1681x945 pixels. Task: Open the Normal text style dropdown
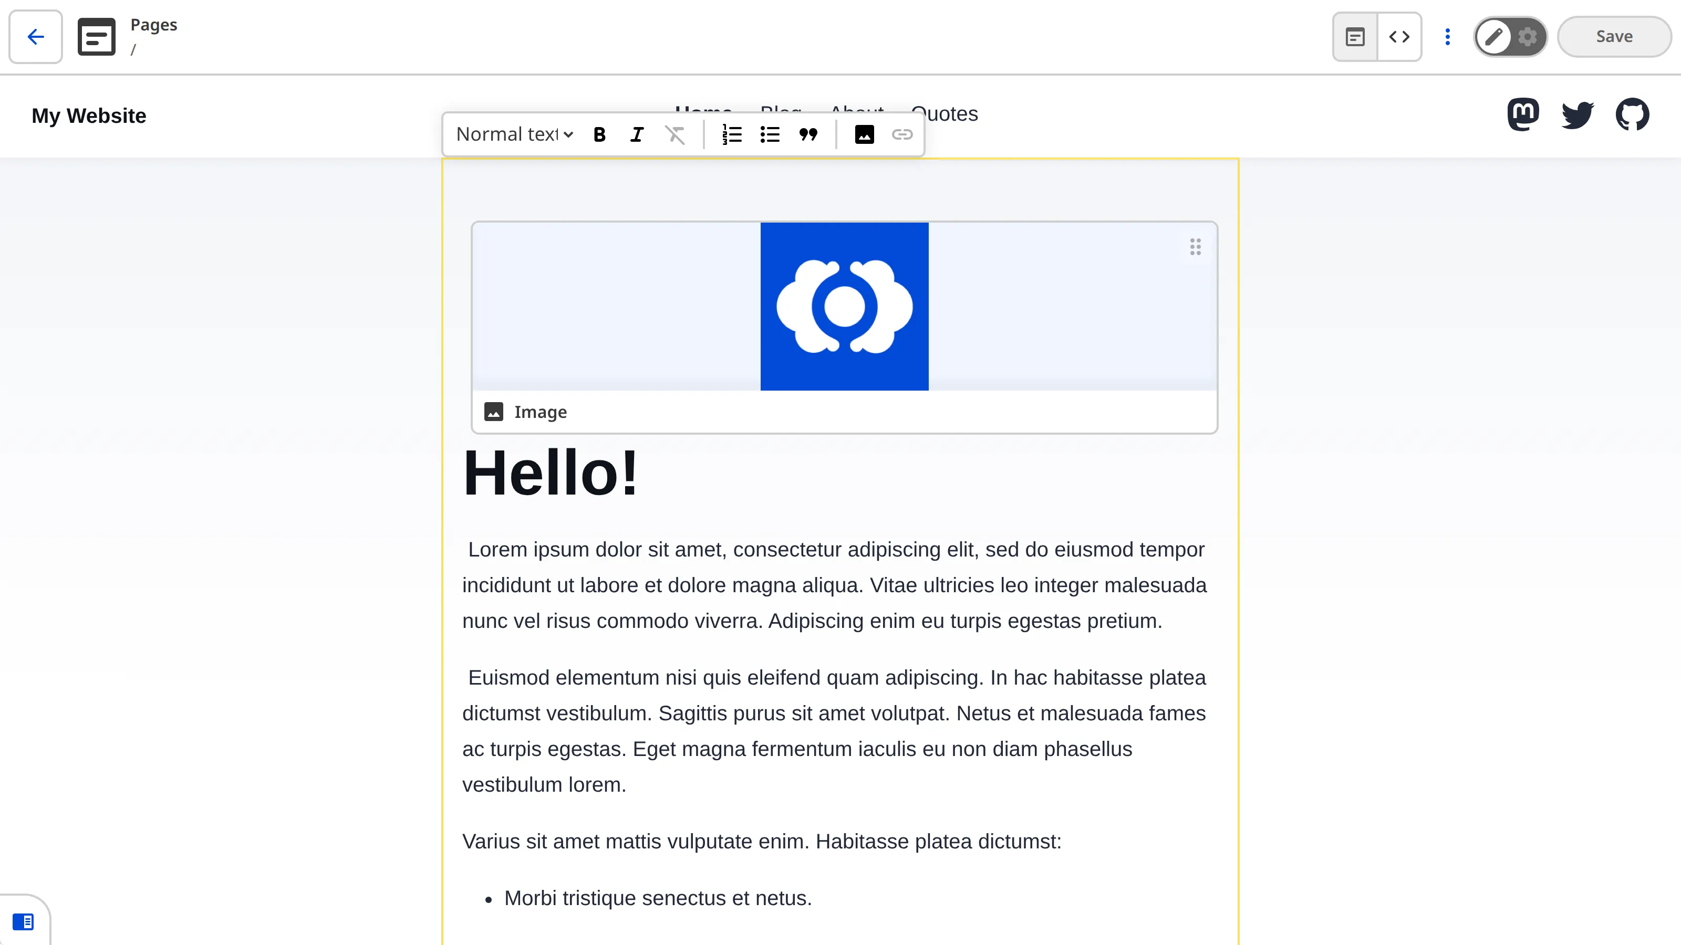tap(514, 134)
